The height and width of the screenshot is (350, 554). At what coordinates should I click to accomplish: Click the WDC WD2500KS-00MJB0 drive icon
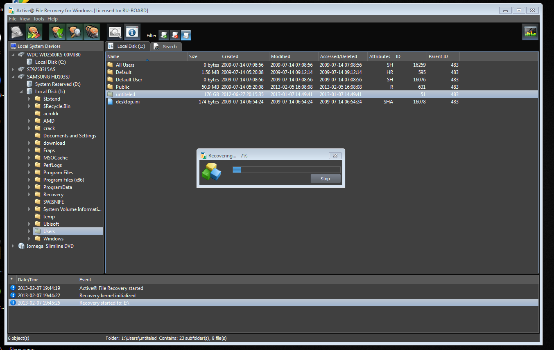(x=21, y=54)
